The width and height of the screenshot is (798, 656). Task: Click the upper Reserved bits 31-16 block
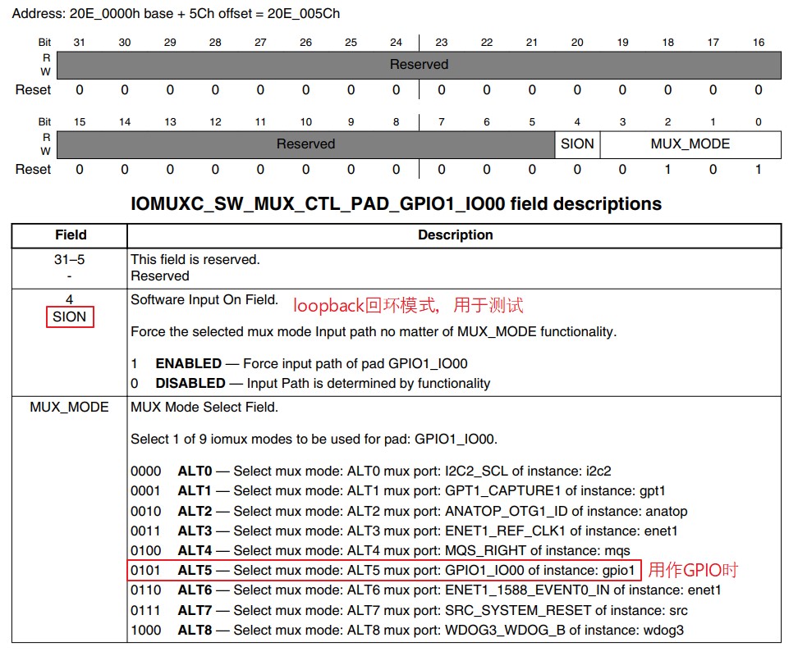click(x=419, y=65)
